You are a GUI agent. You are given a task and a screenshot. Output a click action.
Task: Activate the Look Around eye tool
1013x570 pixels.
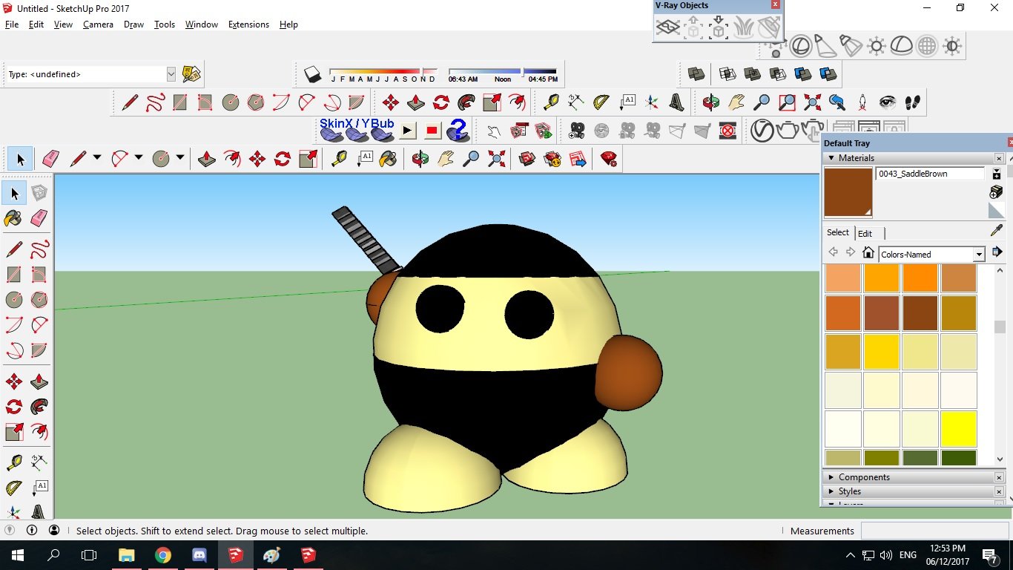click(x=888, y=102)
